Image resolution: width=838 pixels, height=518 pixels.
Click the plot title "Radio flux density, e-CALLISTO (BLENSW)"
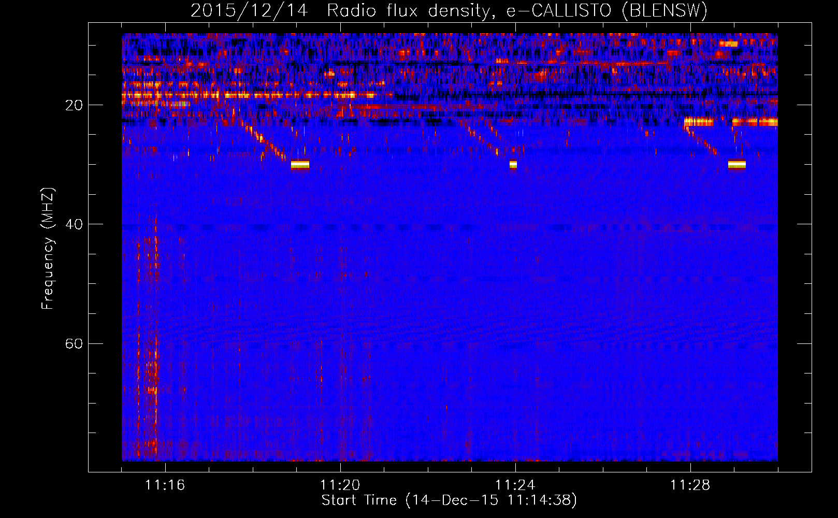(x=517, y=10)
